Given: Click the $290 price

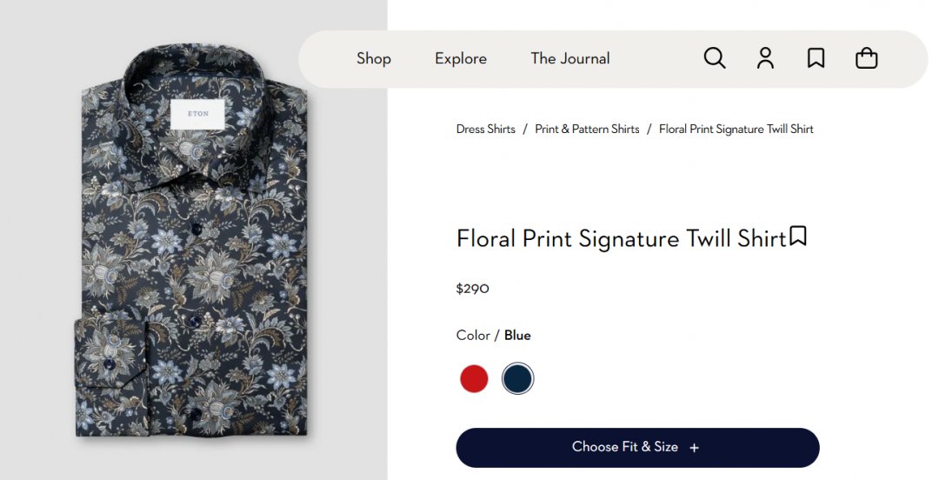Looking at the screenshot, I should click(473, 289).
